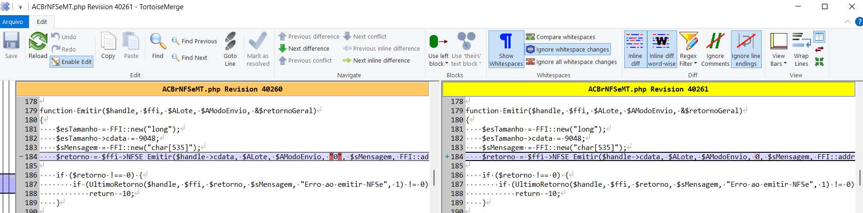This screenshot has width=863, height=213.
Task: Click Find Previous
Action: pos(194,41)
